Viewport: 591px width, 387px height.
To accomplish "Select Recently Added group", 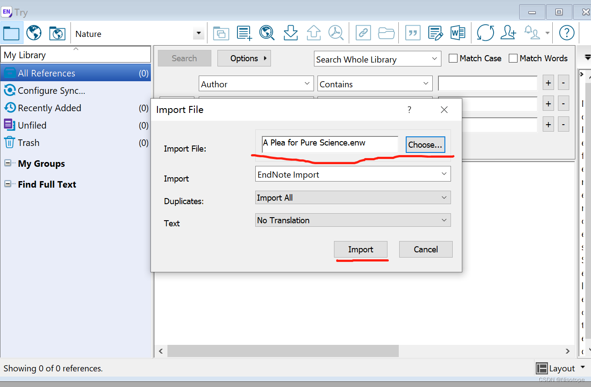I will click(76, 108).
